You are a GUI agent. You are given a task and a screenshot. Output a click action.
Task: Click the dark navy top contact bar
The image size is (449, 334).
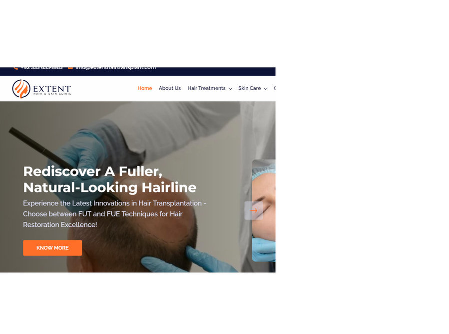coord(138,71)
